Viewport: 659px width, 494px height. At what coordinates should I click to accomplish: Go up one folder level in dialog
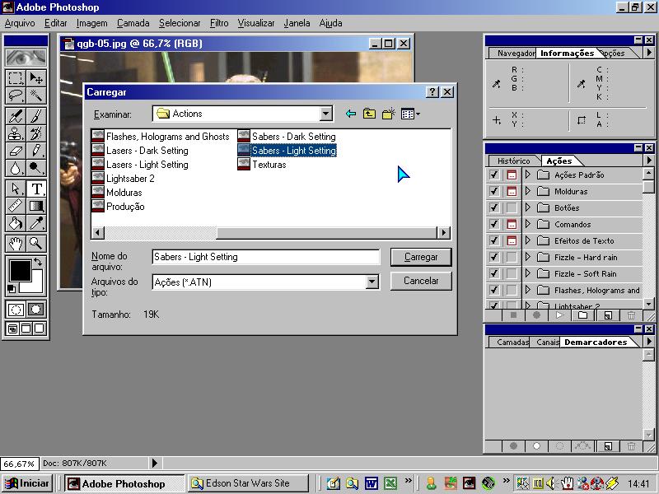point(369,114)
